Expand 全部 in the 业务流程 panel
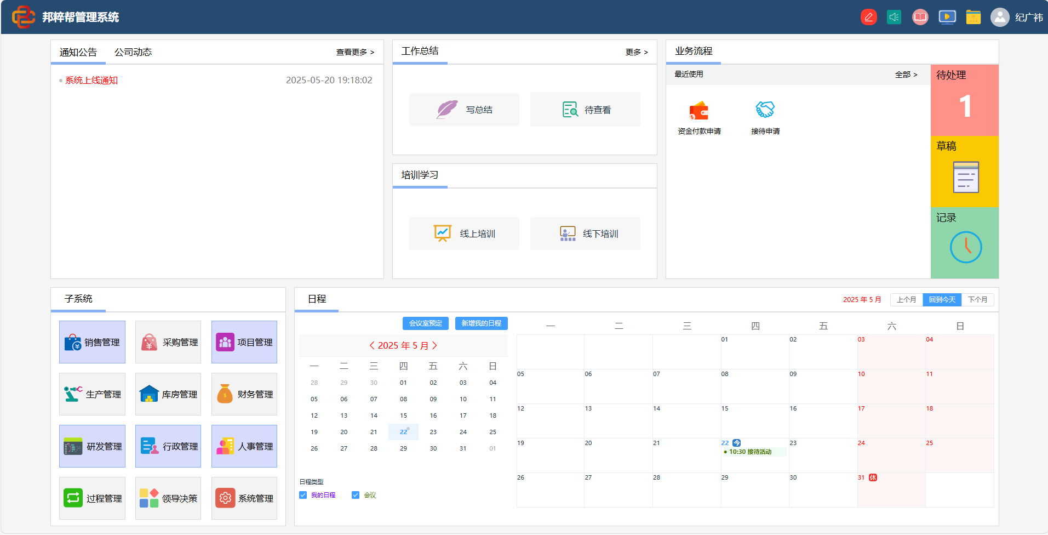1048x535 pixels. click(907, 74)
